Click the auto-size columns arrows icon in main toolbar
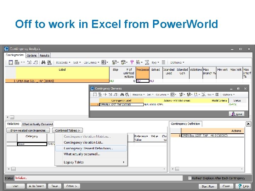Screen dimensions: 255x191 pos(23,62)
